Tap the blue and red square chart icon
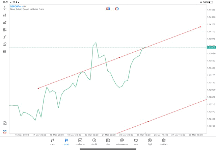Image resolution: width=216 pixels, height=151 pixels. coord(108,9)
